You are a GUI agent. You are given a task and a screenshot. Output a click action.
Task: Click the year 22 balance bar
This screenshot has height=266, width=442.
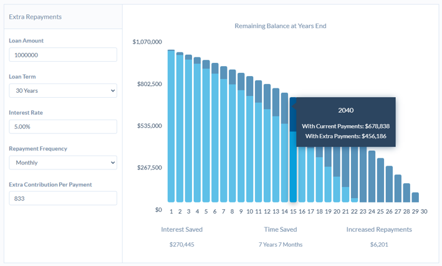(x=354, y=181)
